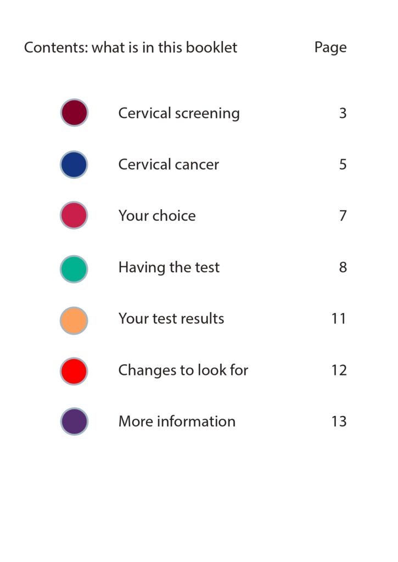398x562 pixels.
Task: Click page number 3 for Cervical screening
Action: pos(343,113)
